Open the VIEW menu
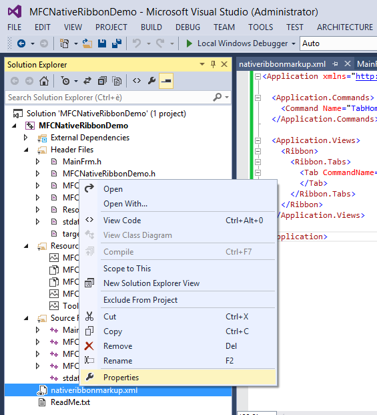Screen dimensions: 377x415 point(73,27)
